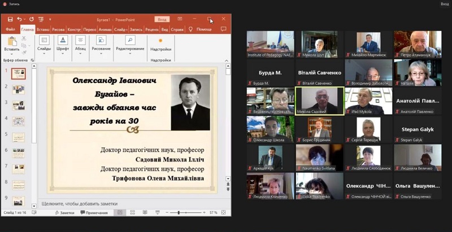452x232 pixels.
Task: Click the zoom out minus button
Action: 167,213
